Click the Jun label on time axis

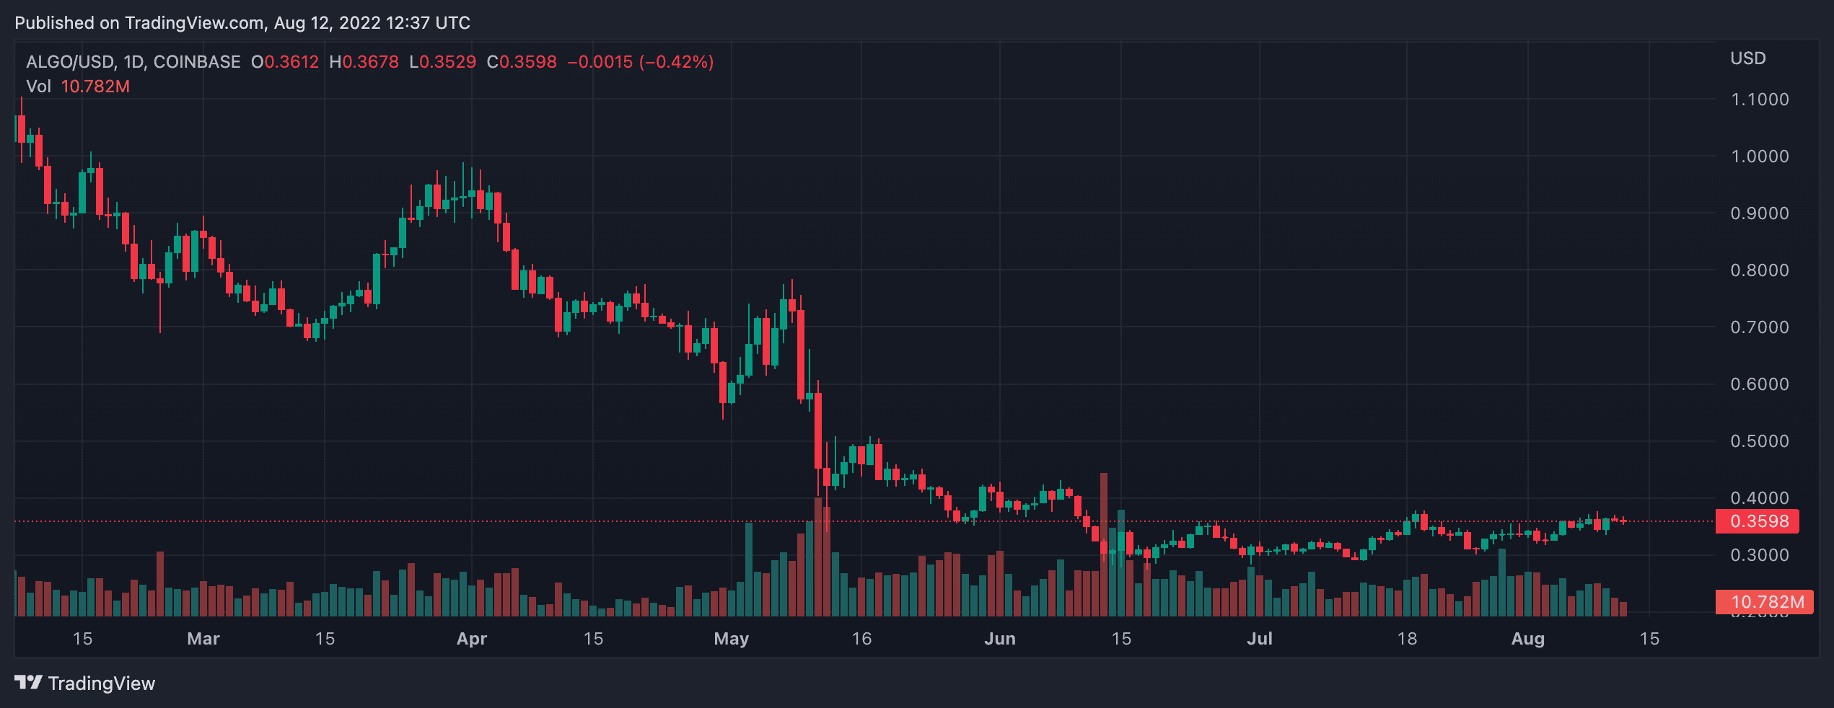[1000, 639]
